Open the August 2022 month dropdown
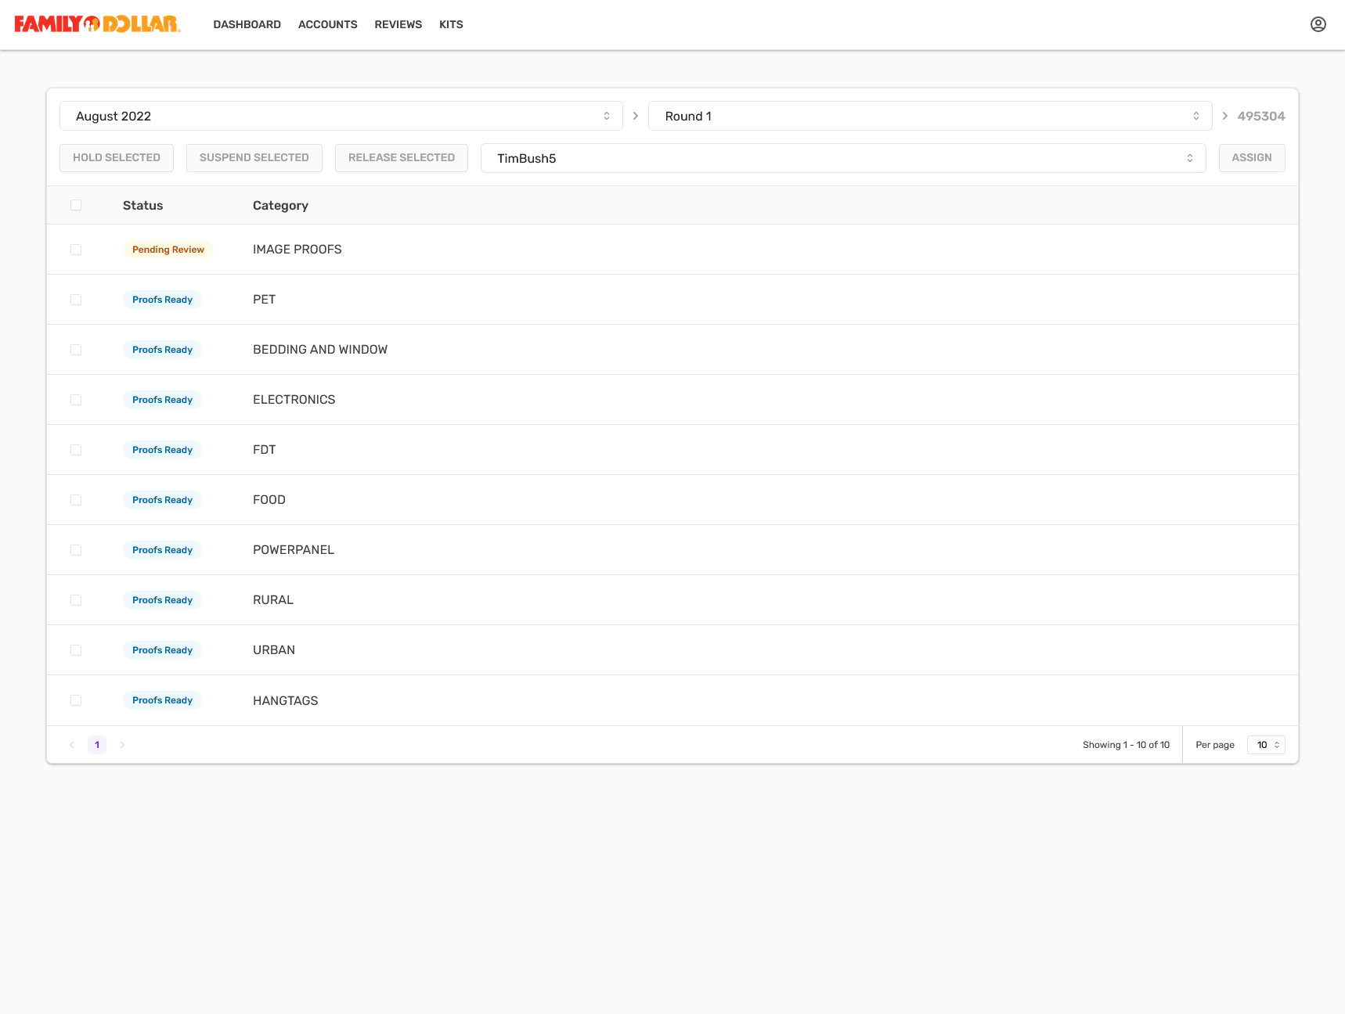 point(341,116)
